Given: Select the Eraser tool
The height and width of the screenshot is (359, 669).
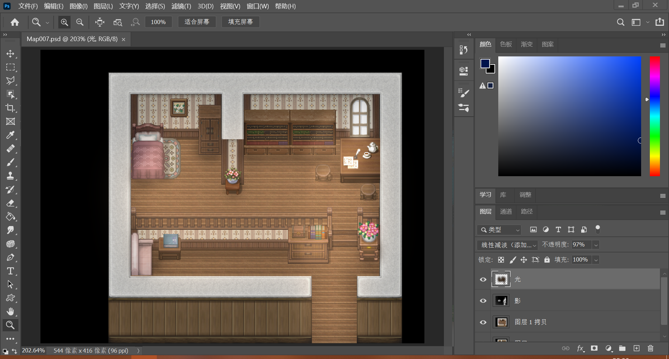Looking at the screenshot, I should point(10,203).
